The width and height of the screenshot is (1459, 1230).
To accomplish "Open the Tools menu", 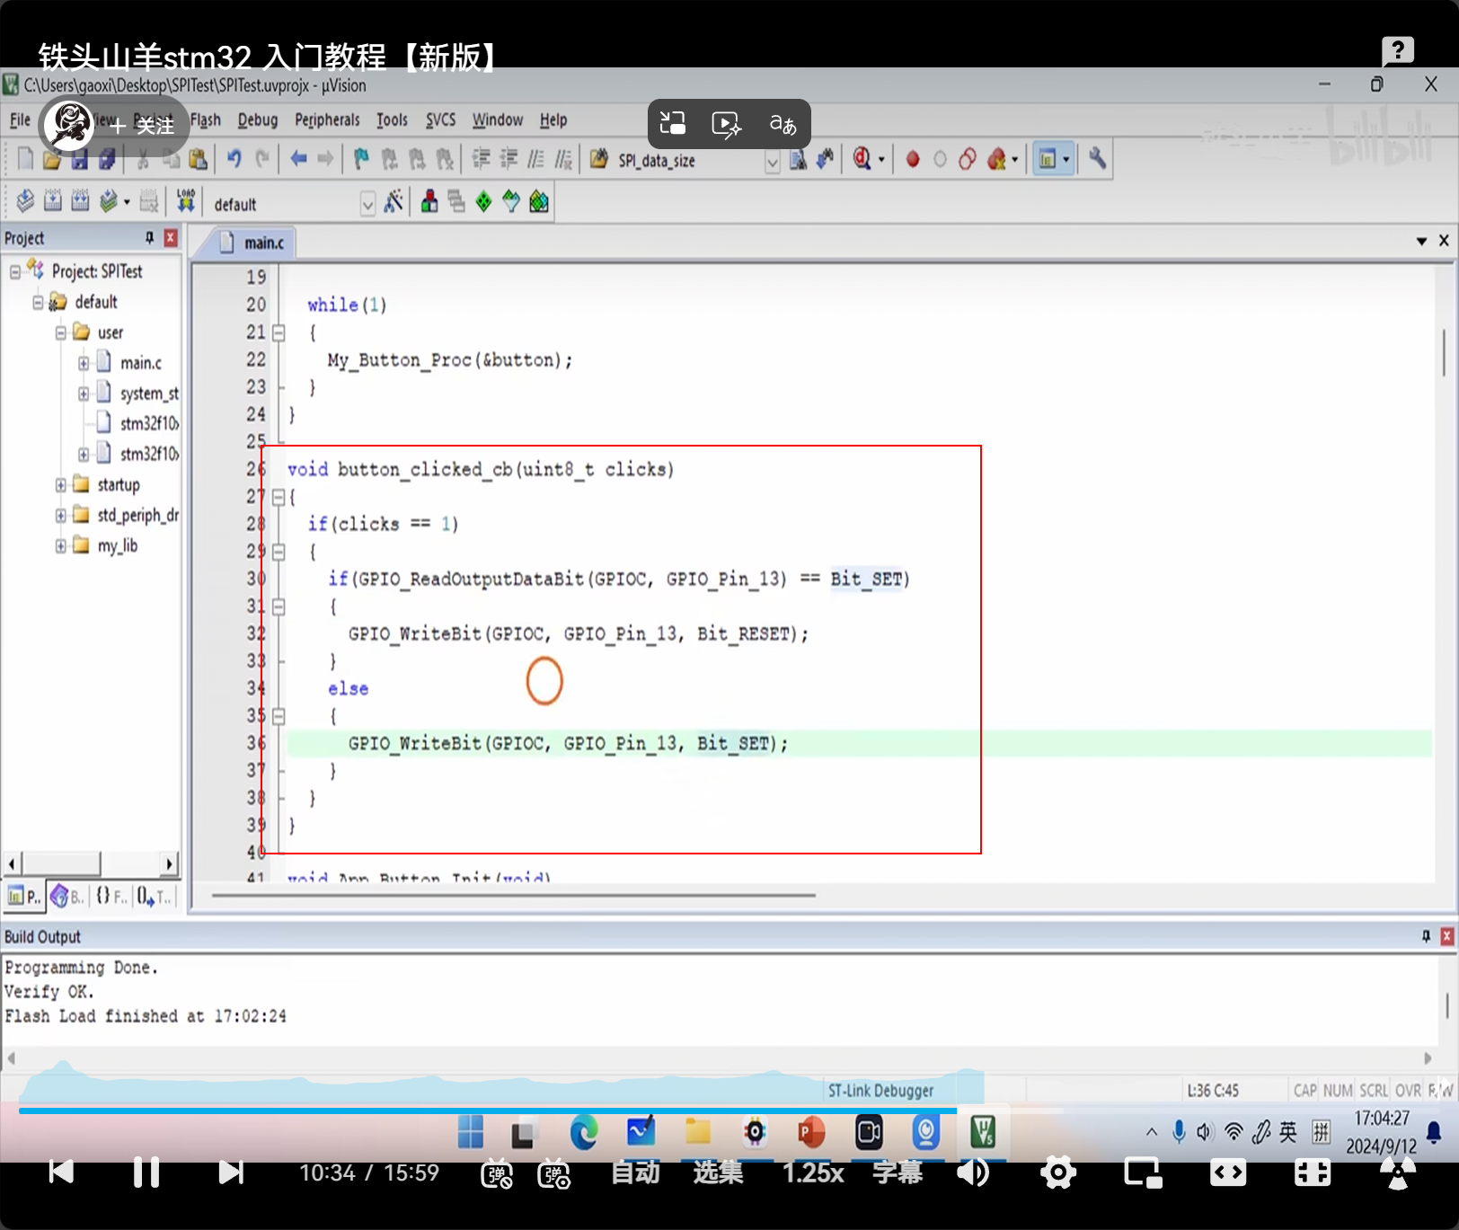I will 392,119.
